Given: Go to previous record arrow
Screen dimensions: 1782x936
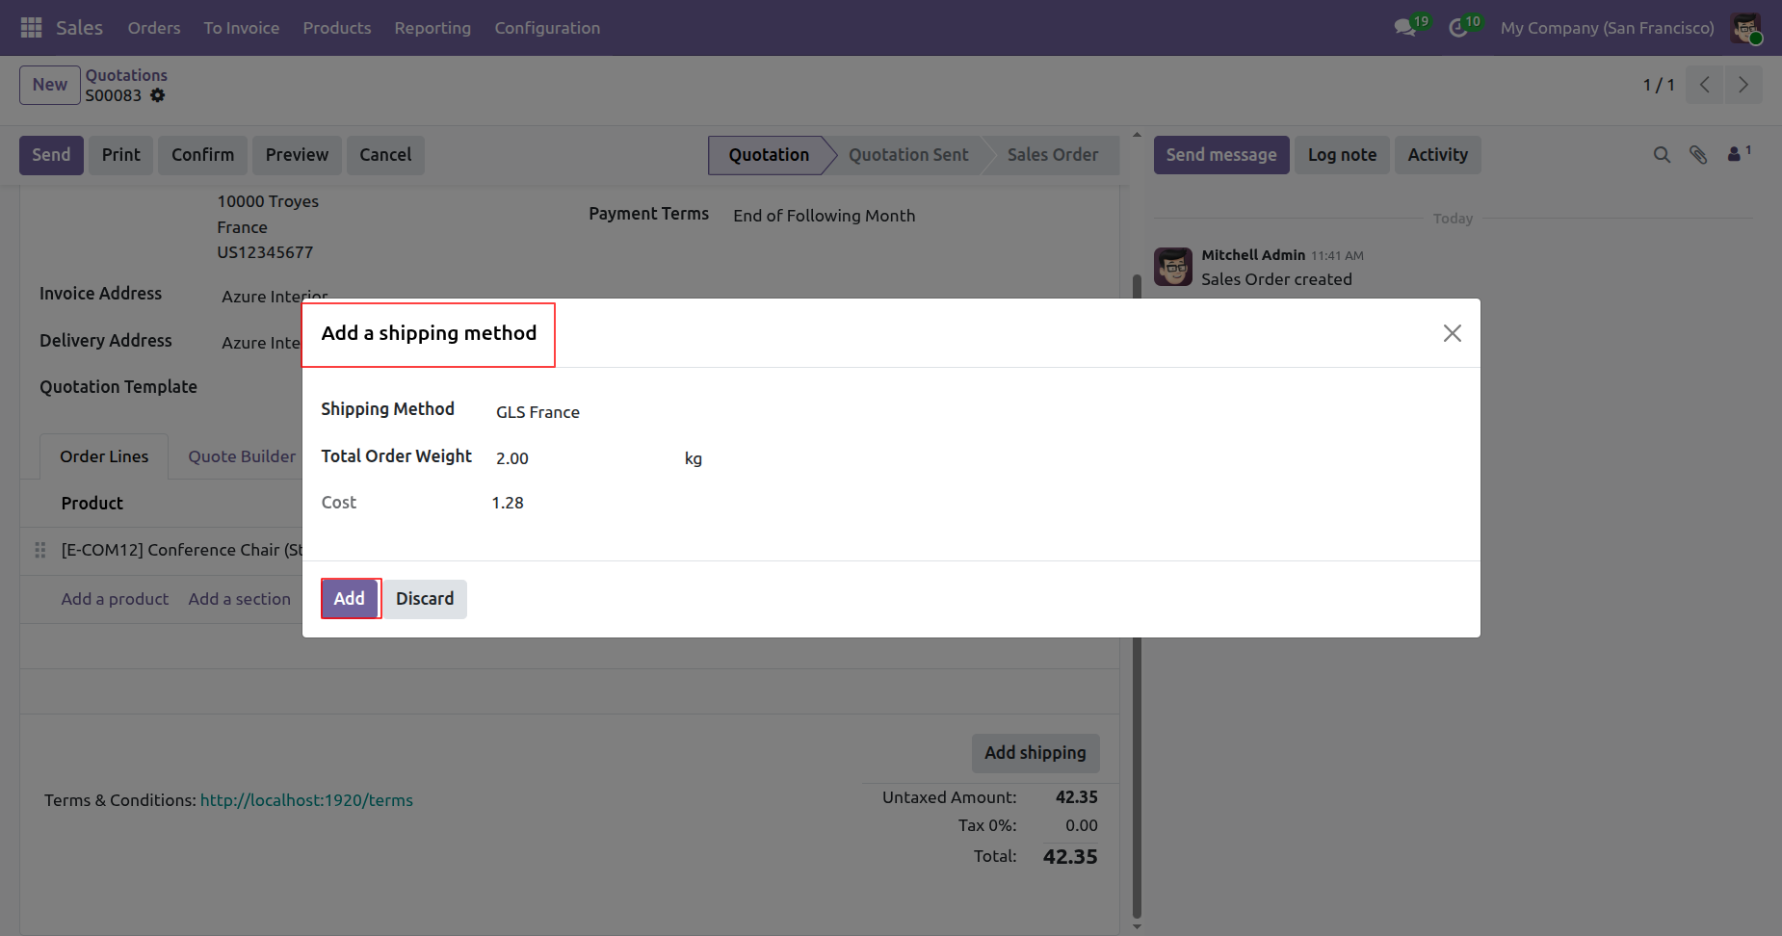Looking at the screenshot, I should [x=1705, y=85].
